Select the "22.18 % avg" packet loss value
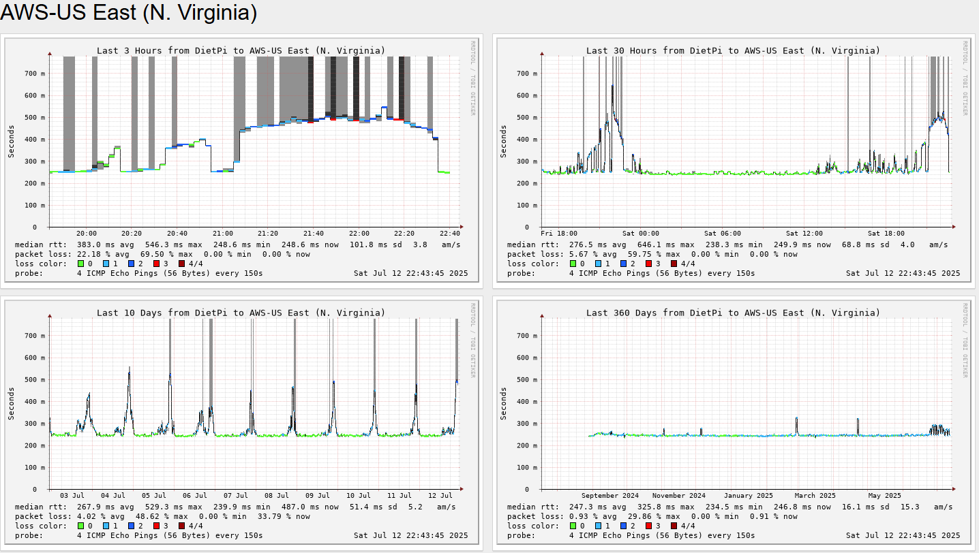This screenshot has height=553, width=979. (x=106, y=254)
